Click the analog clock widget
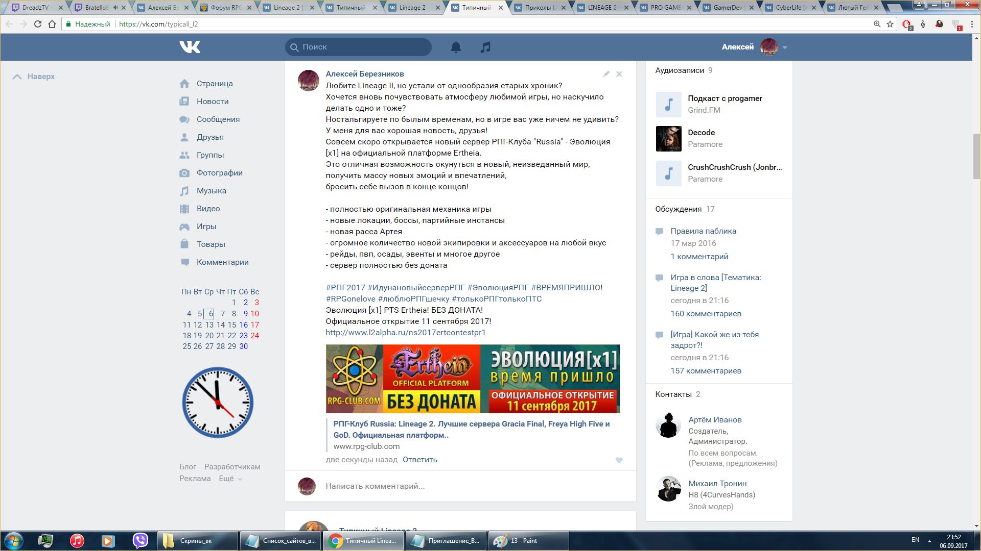Viewport: 981px width, 551px height. 218,403
